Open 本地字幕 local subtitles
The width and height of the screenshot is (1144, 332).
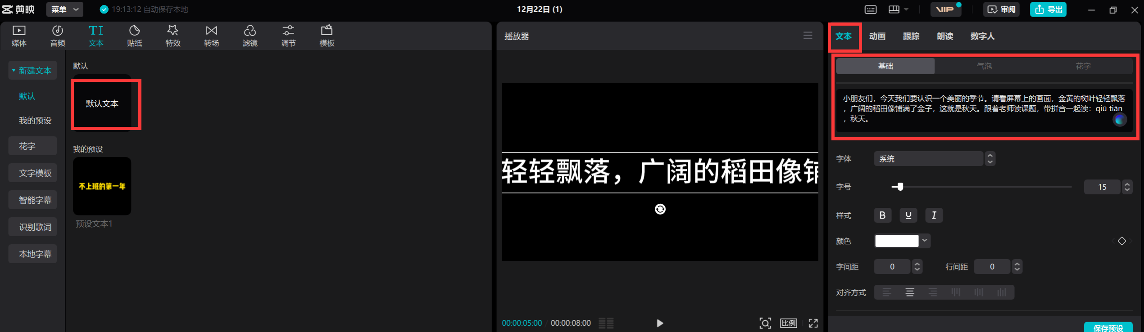click(x=32, y=254)
